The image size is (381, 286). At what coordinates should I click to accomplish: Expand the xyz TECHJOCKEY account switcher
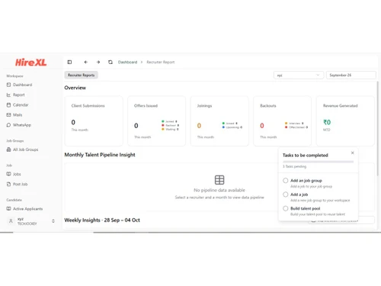pyautogui.click(x=53, y=221)
